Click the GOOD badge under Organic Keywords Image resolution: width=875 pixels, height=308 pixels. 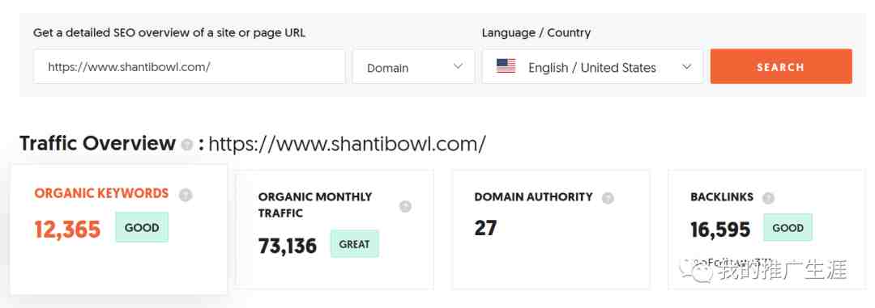point(142,227)
